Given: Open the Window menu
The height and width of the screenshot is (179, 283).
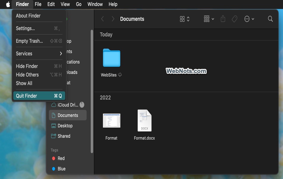Looking at the screenshot, I should (95, 4).
